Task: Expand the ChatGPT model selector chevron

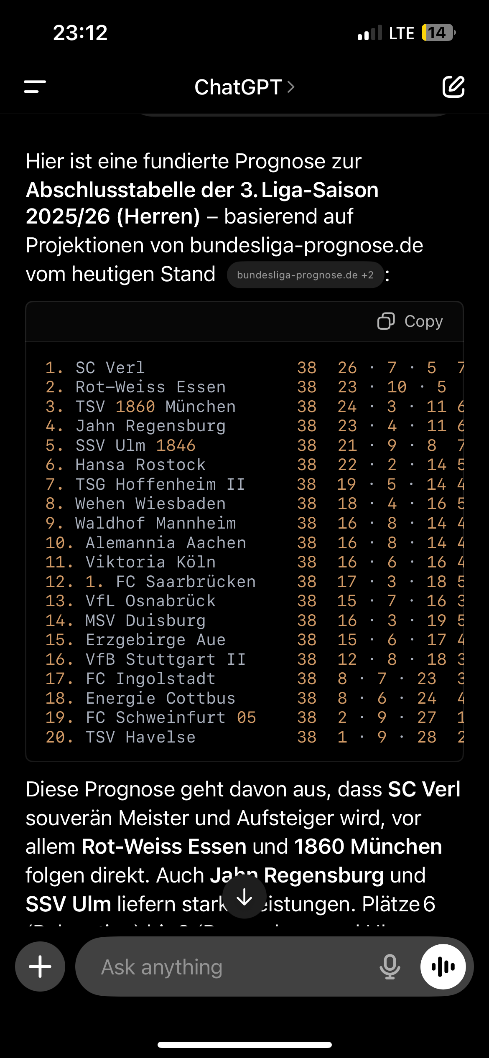Action: pos(291,87)
